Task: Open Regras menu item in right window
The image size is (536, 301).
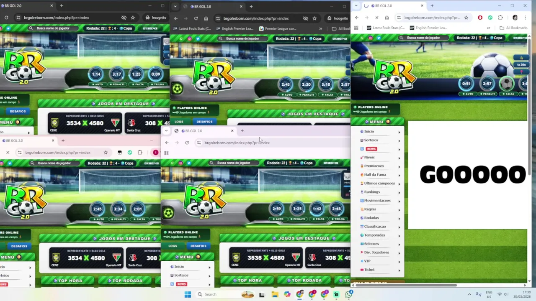Action: pyautogui.click(x=370, y=209)
